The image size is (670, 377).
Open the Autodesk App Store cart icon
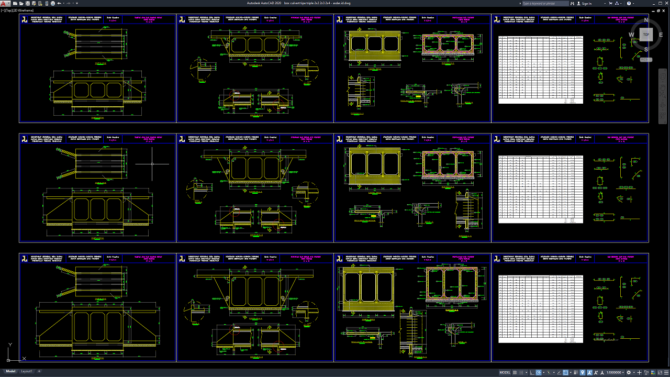611,3
